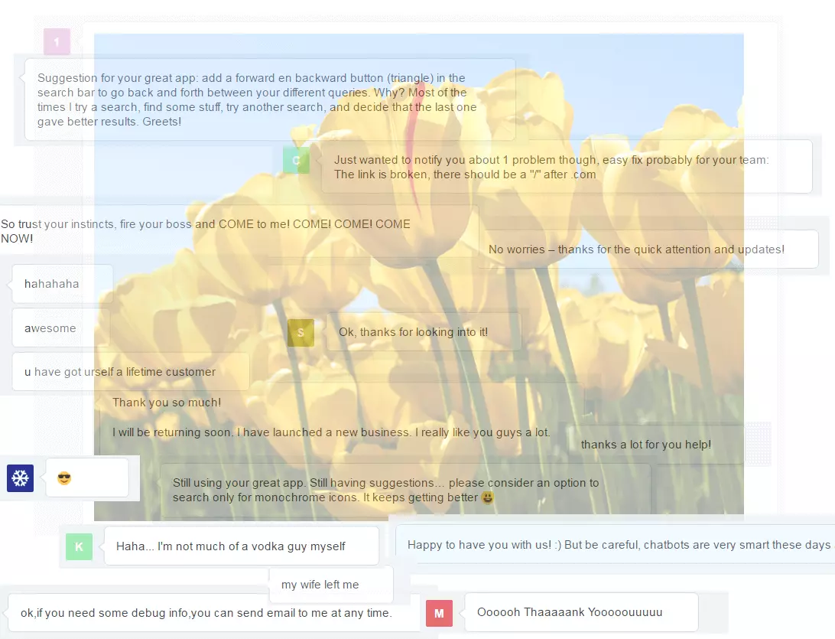The width and height of the screenshot is (835, 639).
Task: Click the "my wife left me" bubble
Action: (331, 585)
